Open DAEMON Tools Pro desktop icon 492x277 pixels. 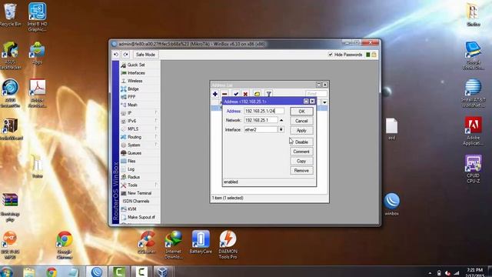tap(228, 245)
